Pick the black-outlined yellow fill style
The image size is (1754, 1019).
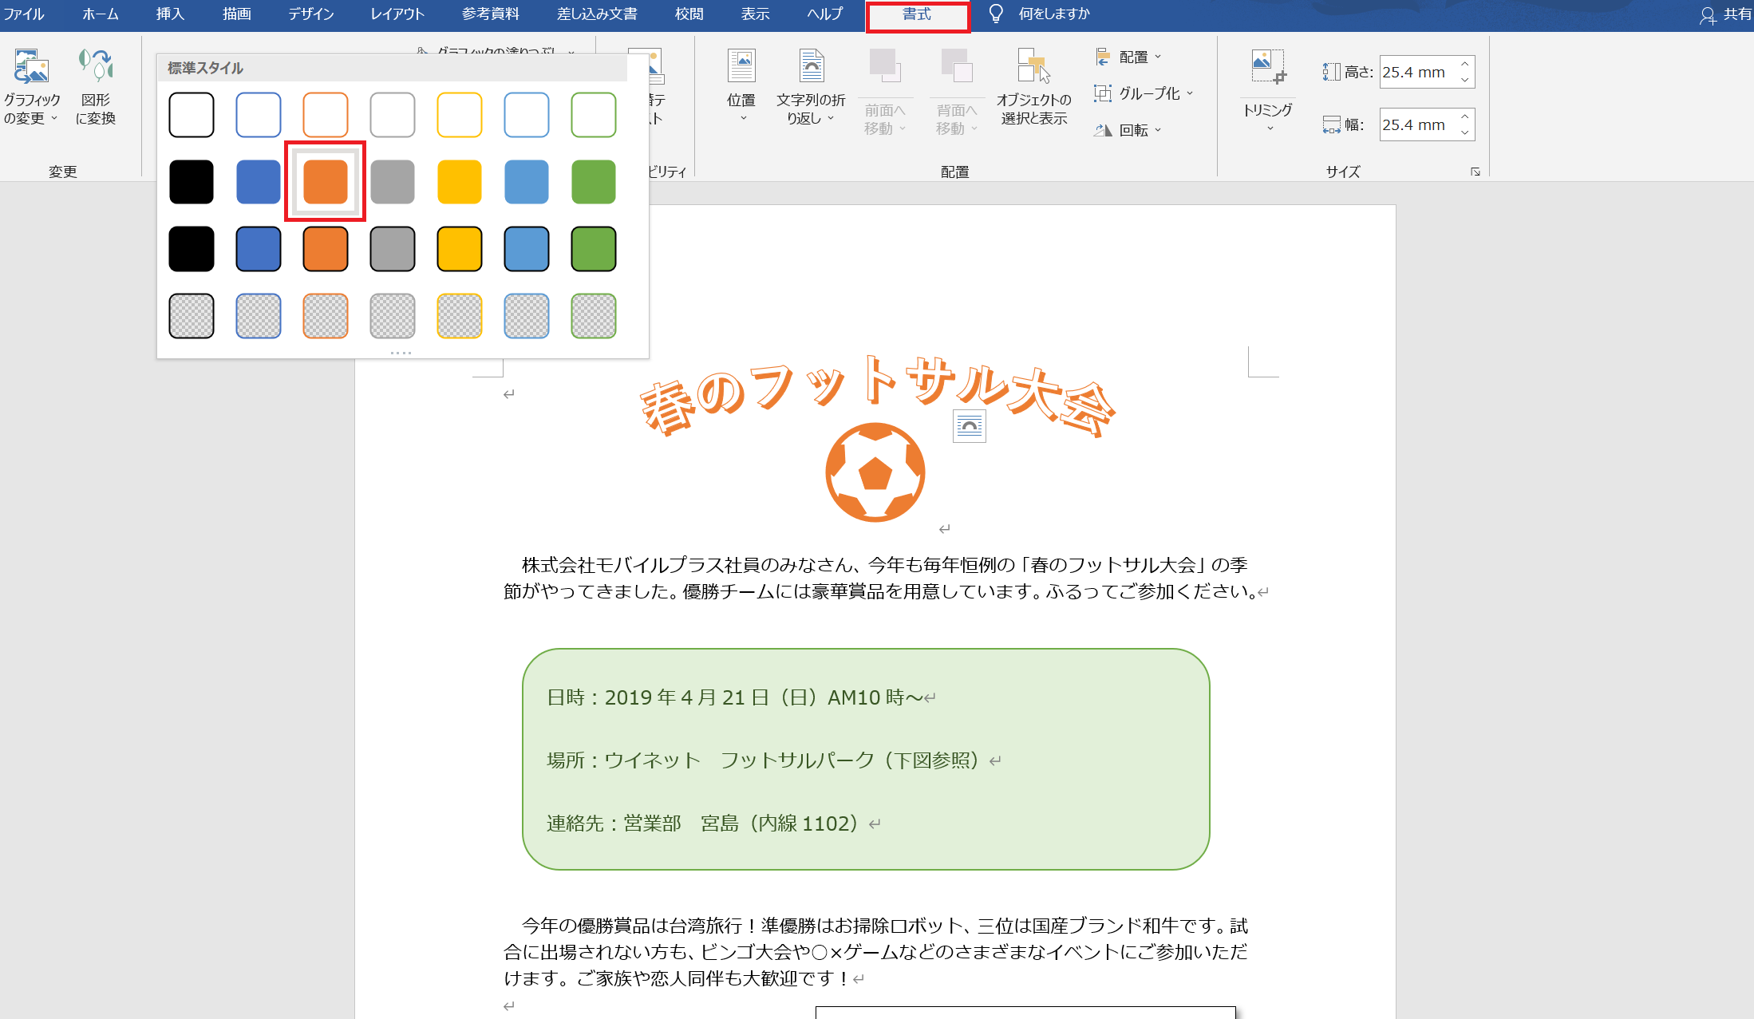point(460,249)
